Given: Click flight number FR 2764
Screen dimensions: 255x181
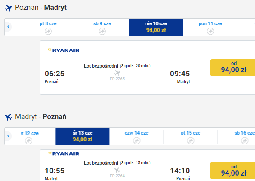Looking at the screenshot, I should click(x=117, y=176).
